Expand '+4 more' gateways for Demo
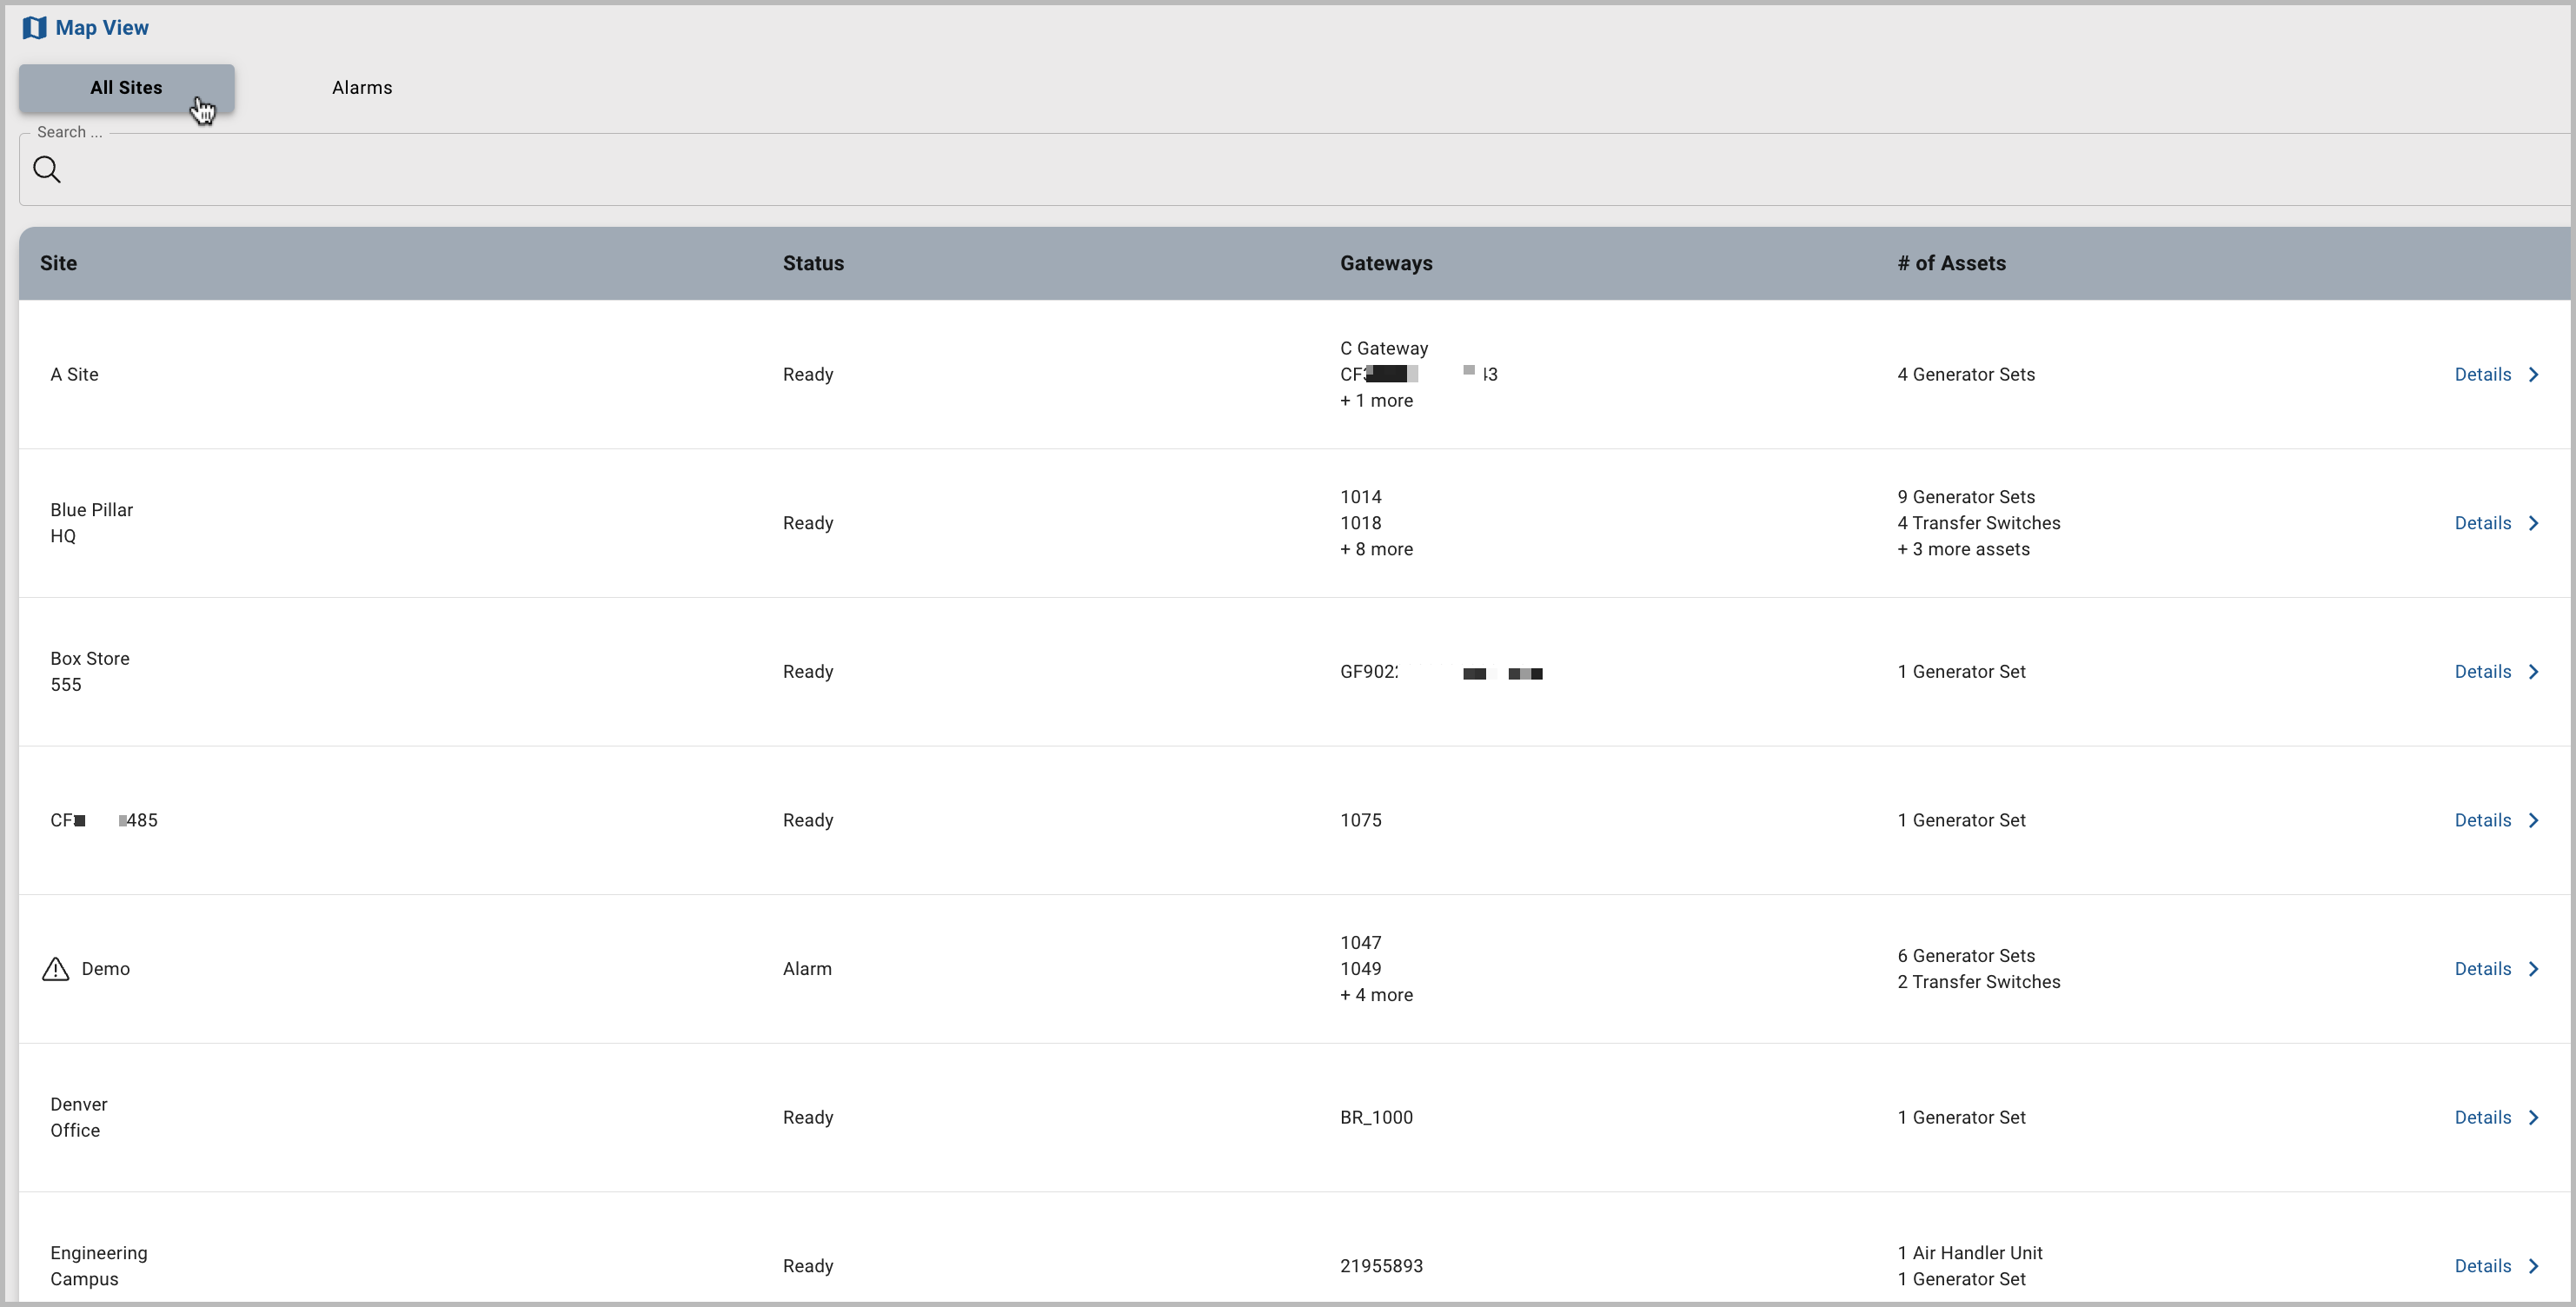 point(1376,995)
